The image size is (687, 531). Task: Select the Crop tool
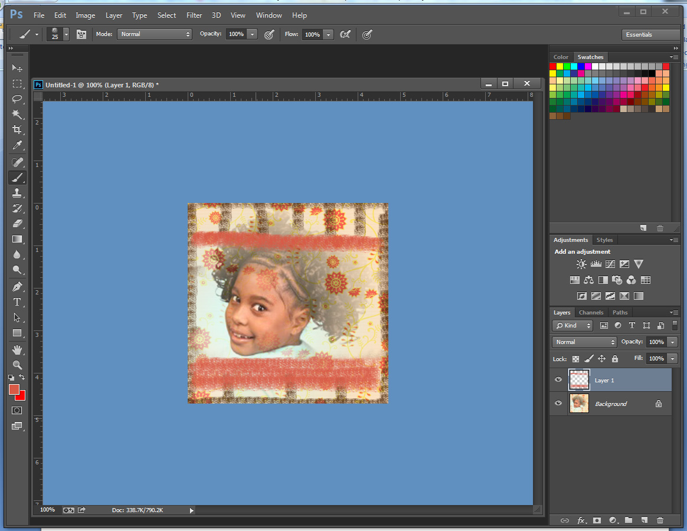(x=17, y=130)
